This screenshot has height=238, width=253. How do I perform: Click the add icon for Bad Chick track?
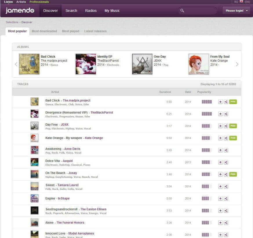(221, 102)
